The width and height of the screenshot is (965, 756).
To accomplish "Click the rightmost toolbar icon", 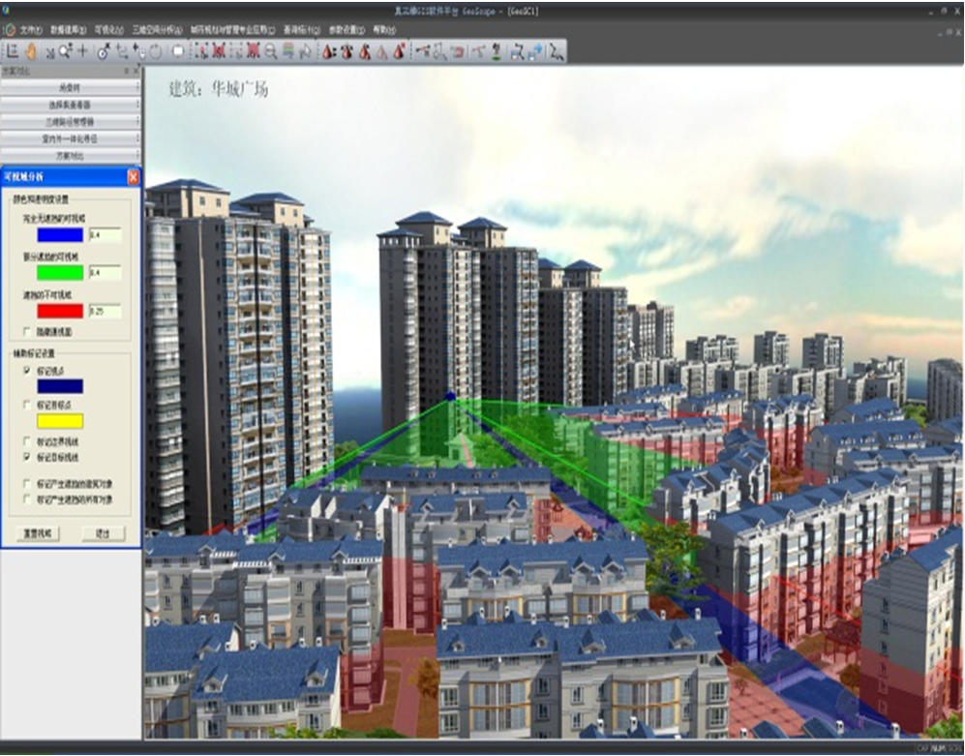I will point(556,51).
